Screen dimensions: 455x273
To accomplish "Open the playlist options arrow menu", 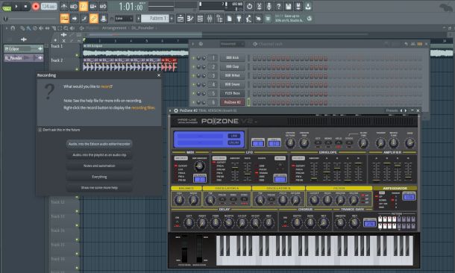I will point(7,28).
